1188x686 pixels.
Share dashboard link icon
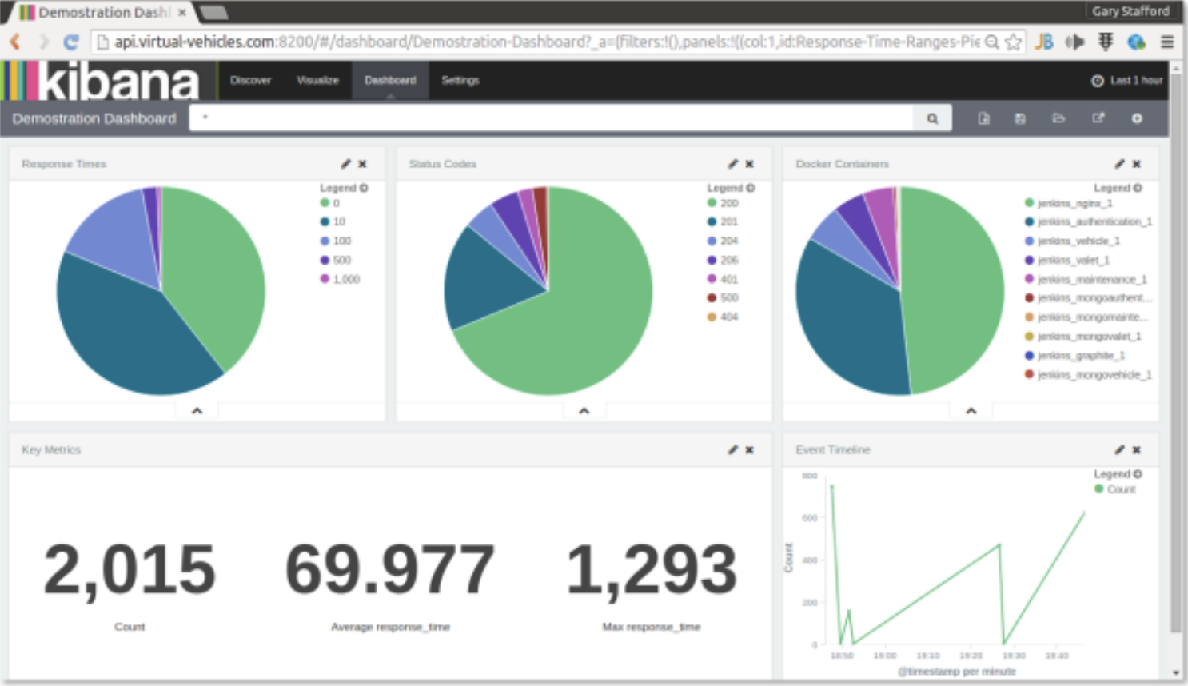(1098, 118)
